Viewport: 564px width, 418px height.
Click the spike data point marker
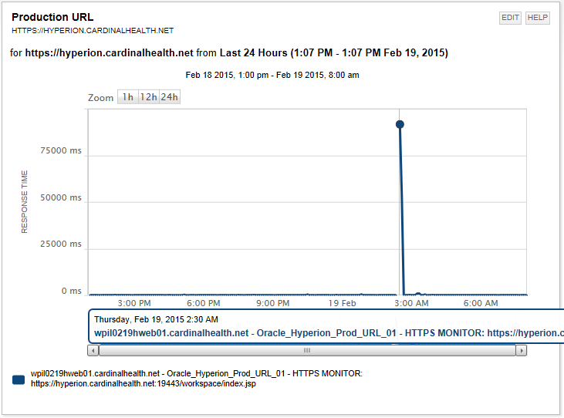tap(400, 124)
